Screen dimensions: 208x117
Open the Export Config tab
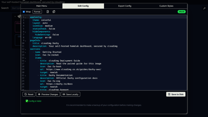pos(125,6)
